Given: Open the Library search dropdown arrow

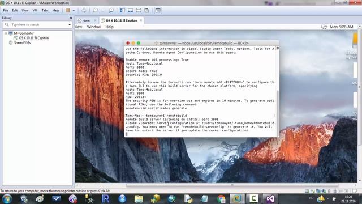Looking at the screenshot, I should pyautogui.click(x=69, y=25).
